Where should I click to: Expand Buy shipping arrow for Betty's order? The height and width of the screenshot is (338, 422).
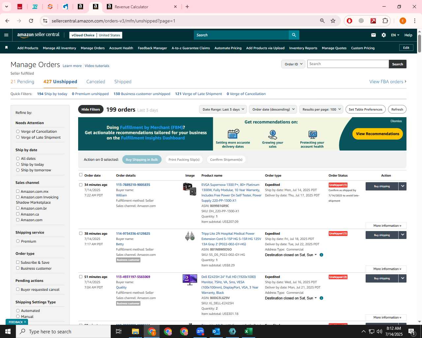click(x=403, y=235)
